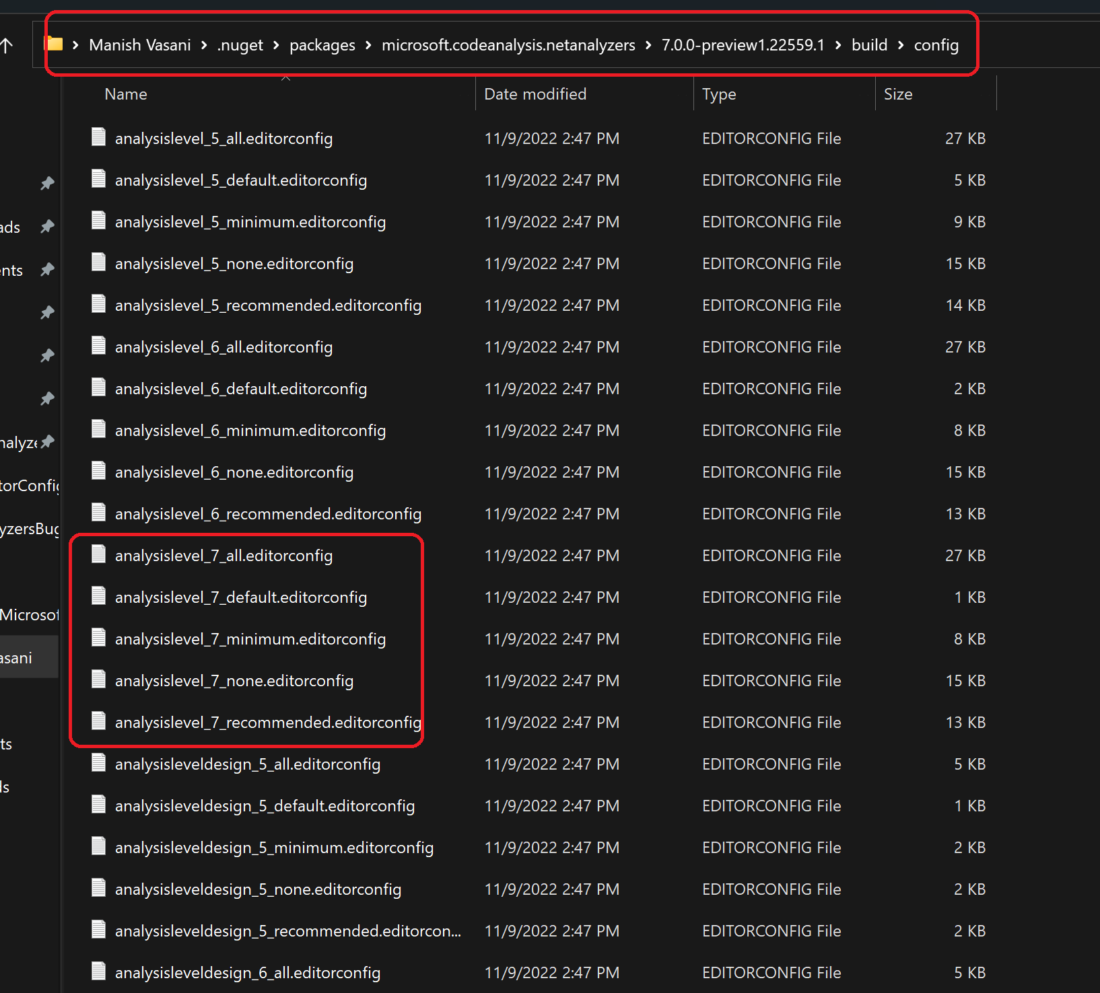This screenshot has height=993, width=1100.
Task: Click the highlighted Vasani entry in the sidebar
Action: [x=16, y=657]
